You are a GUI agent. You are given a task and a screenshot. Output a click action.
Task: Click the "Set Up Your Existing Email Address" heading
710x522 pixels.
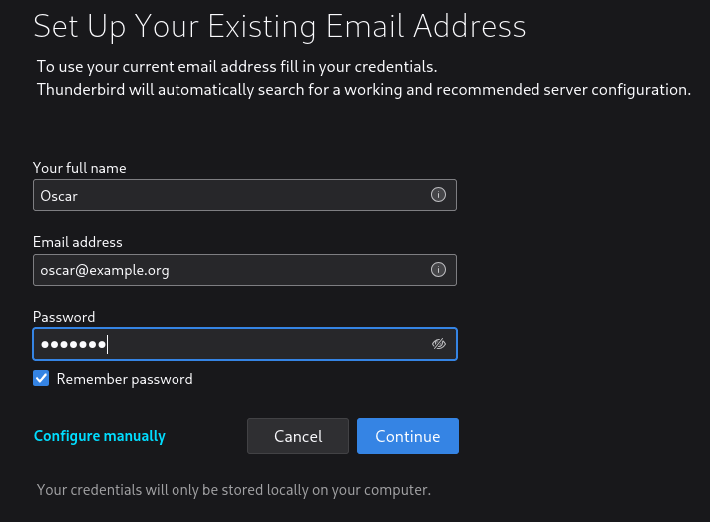279,25
